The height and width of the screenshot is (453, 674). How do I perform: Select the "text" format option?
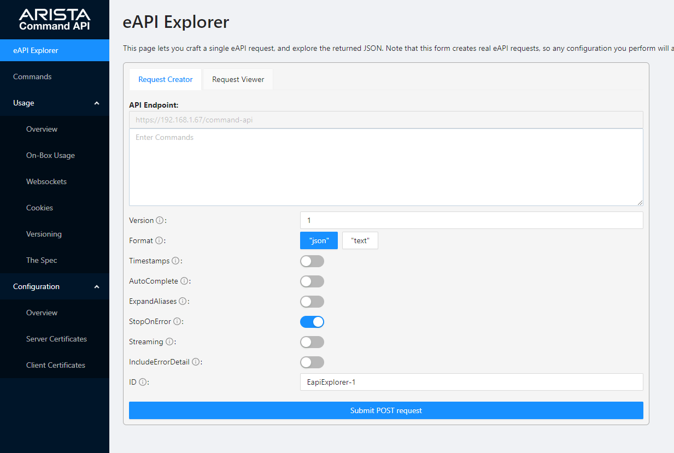(x=360, y=240)
